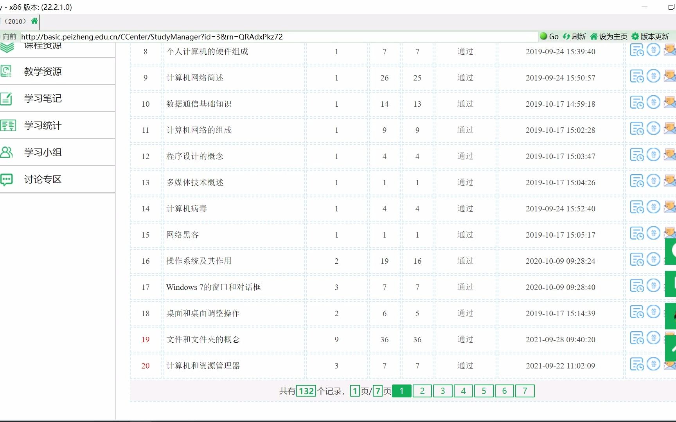Click the home icon on the (2010) tab

(x=34, y=21)
